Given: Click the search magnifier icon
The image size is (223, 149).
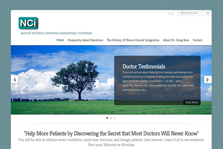Looking at the screenshot, I should click(x=208, y=13).
